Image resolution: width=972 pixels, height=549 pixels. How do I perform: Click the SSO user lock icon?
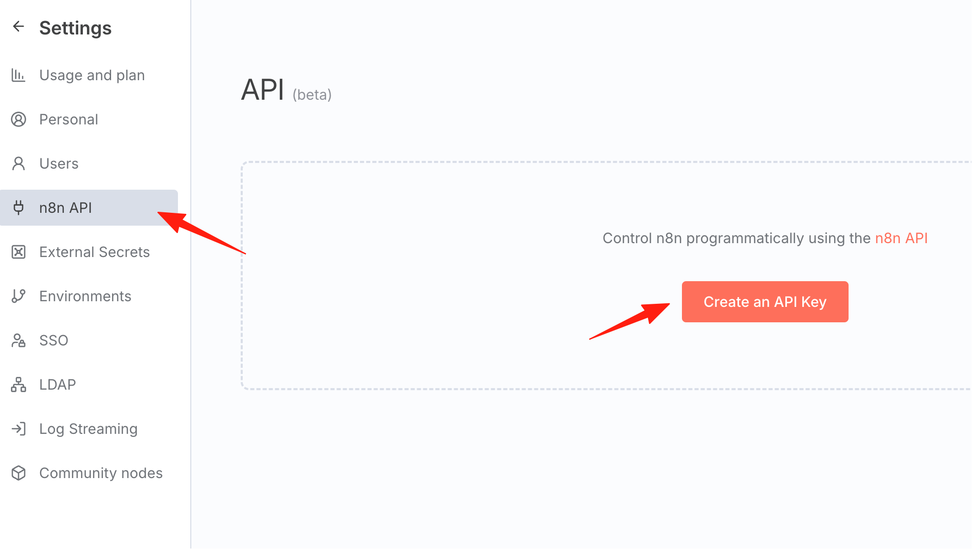(x=19, y=340)
